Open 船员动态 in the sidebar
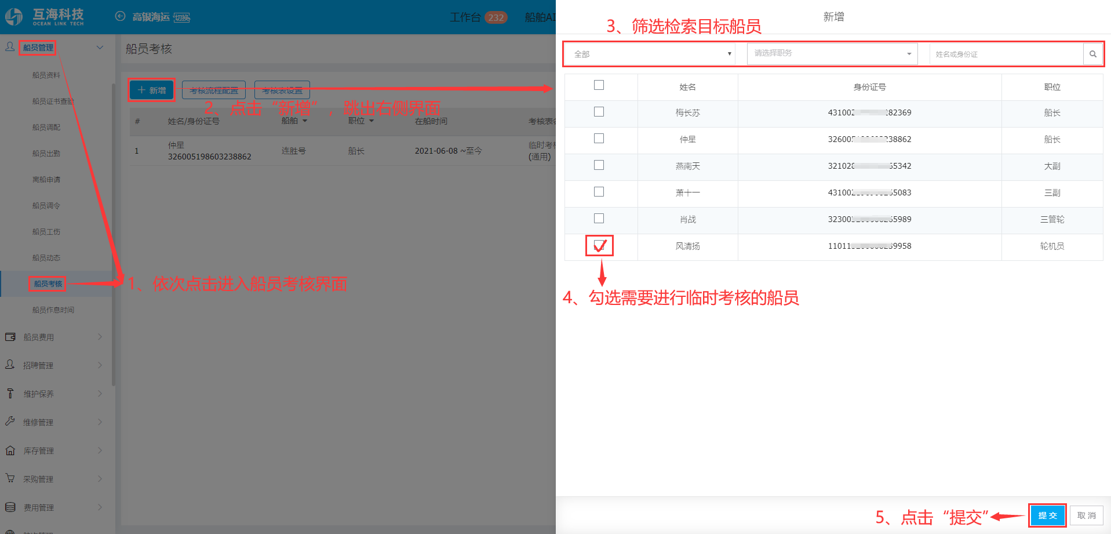This screenshot has width=1111, height=534. tap(46, 258)
